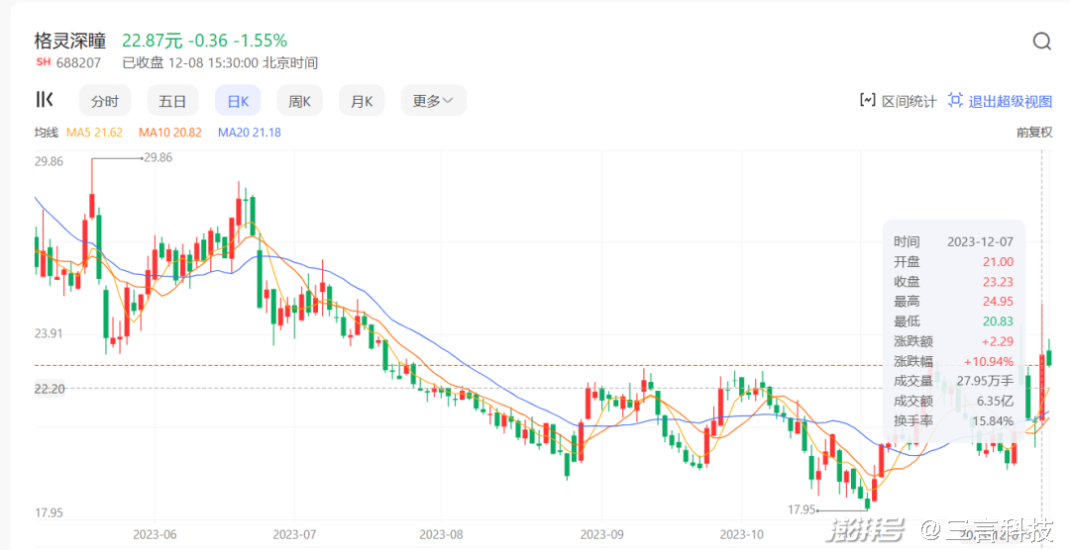Click the 退出超级视图 link
This screenshot has height=550, width=1070.
tap(1010, 101)
